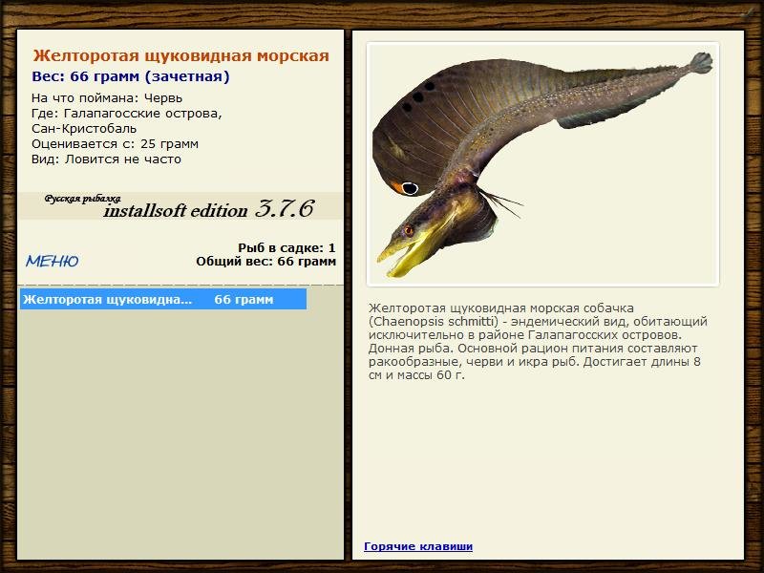Click the title Желторотая щуковидная морская
This screenshot has height=573, width=764.
(x=180, y=55)
